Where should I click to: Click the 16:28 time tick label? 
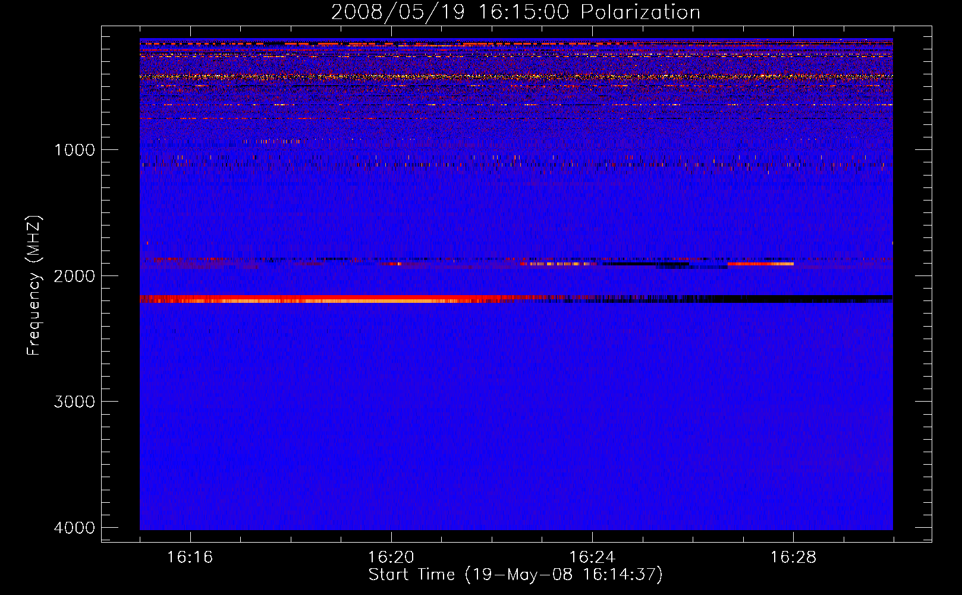click(793, 557)
